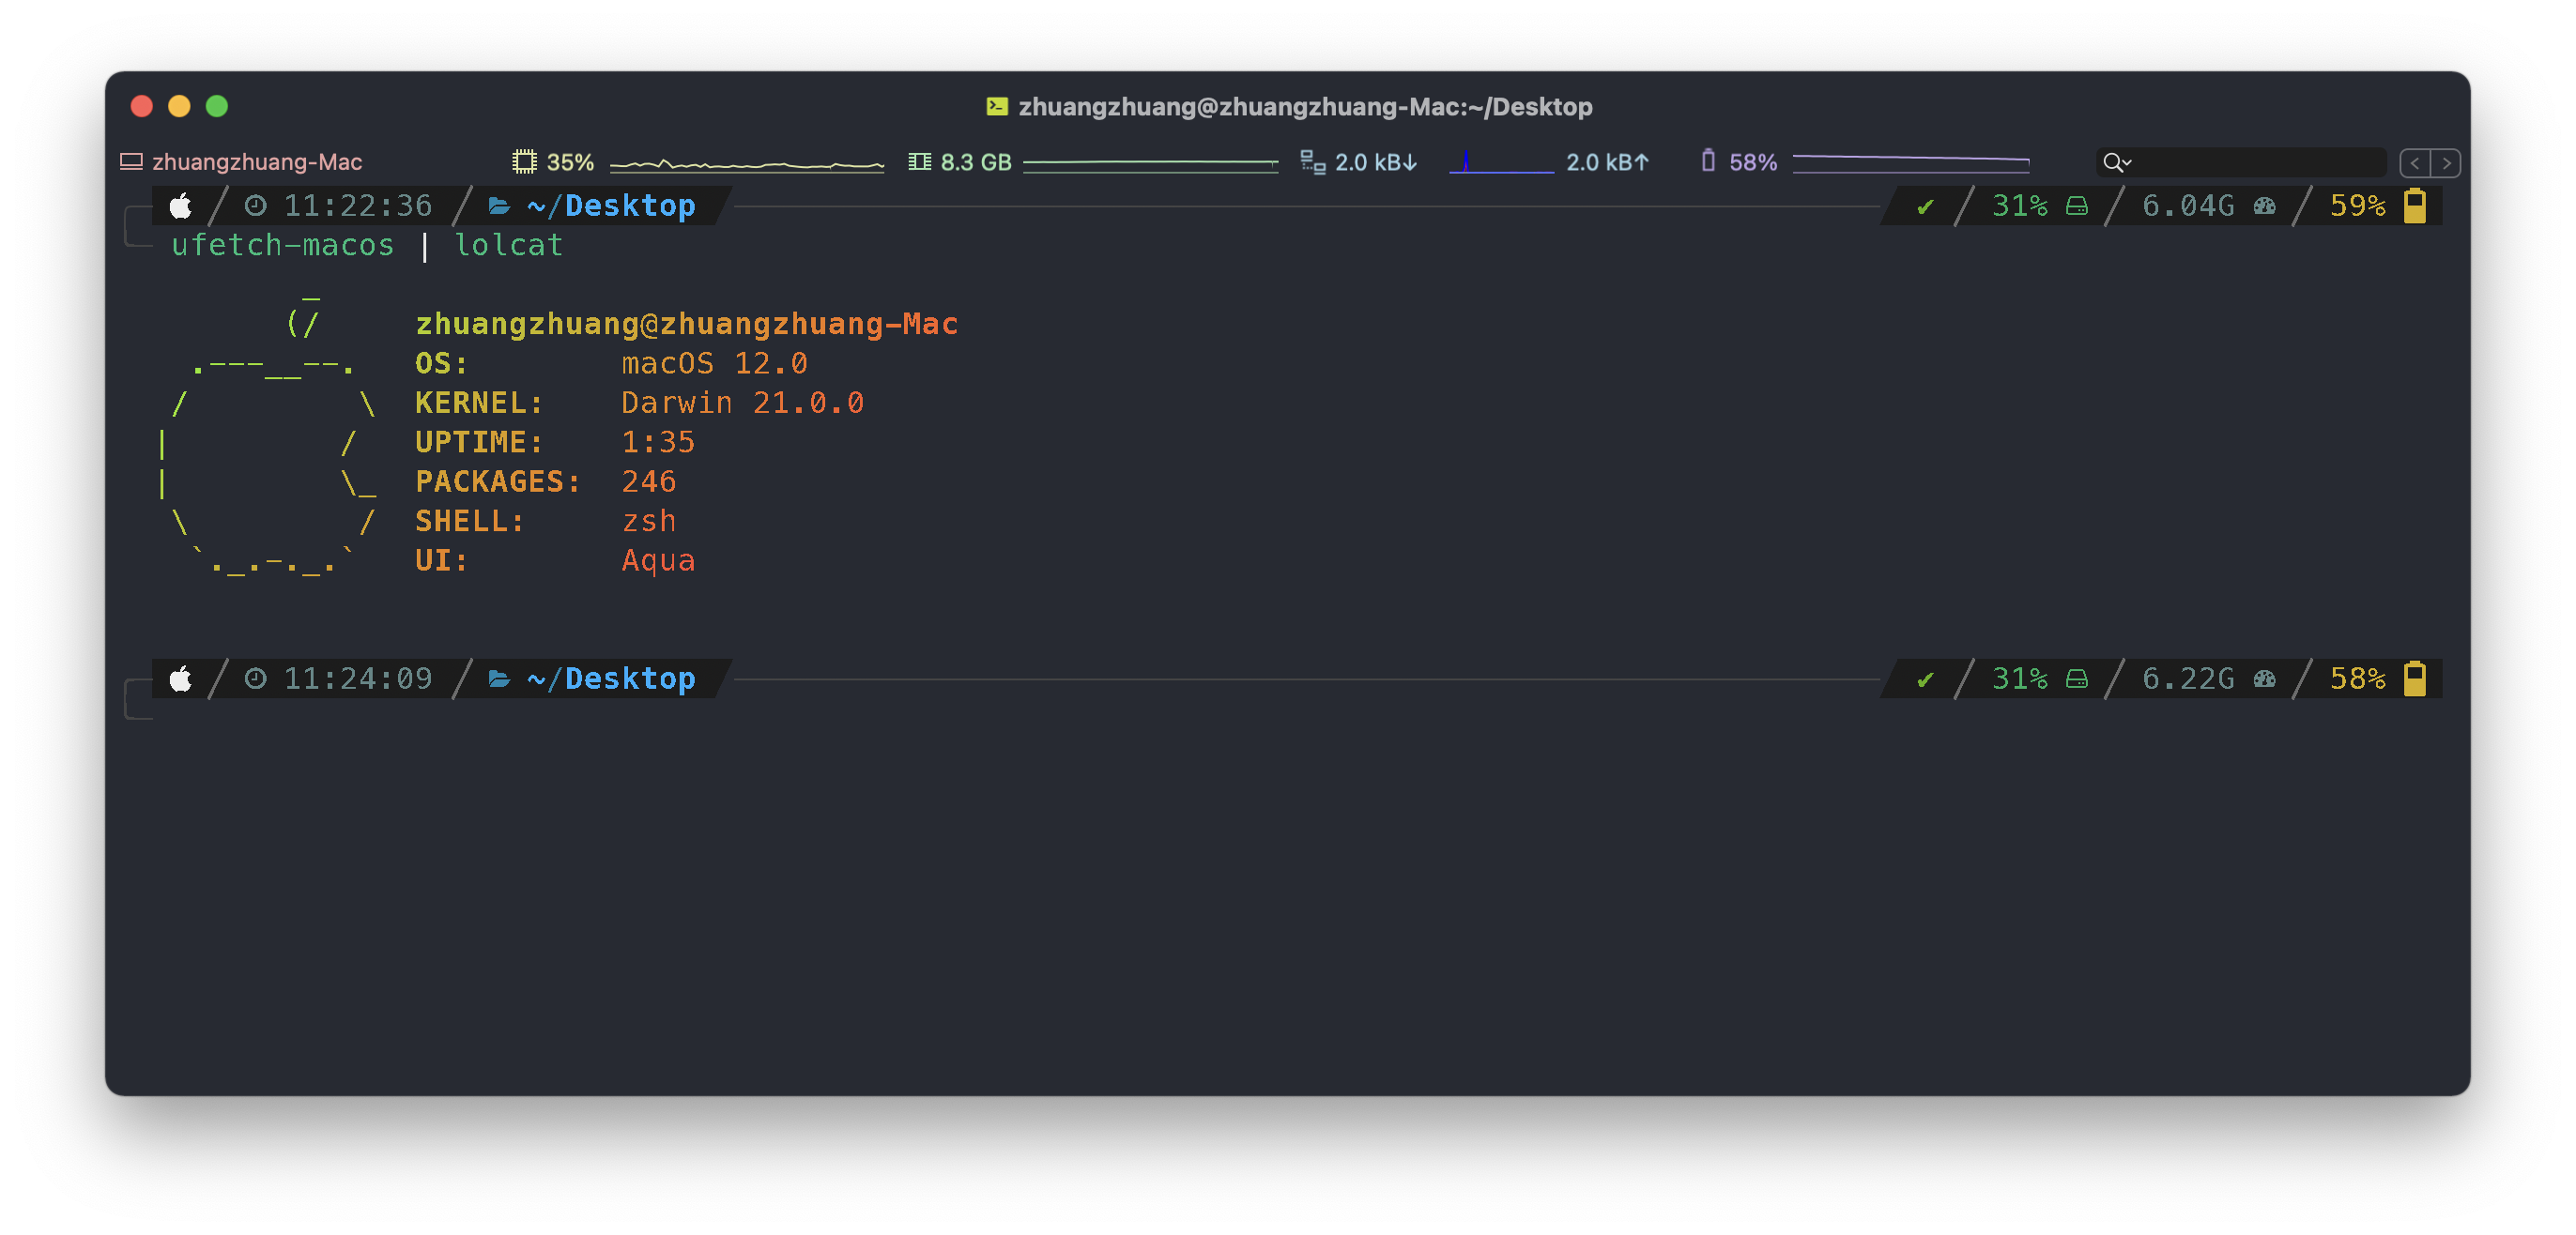2576x1235 pixels.
Task: Click the '6.04G' memory reading
Action: click(x=2188, y=206)
